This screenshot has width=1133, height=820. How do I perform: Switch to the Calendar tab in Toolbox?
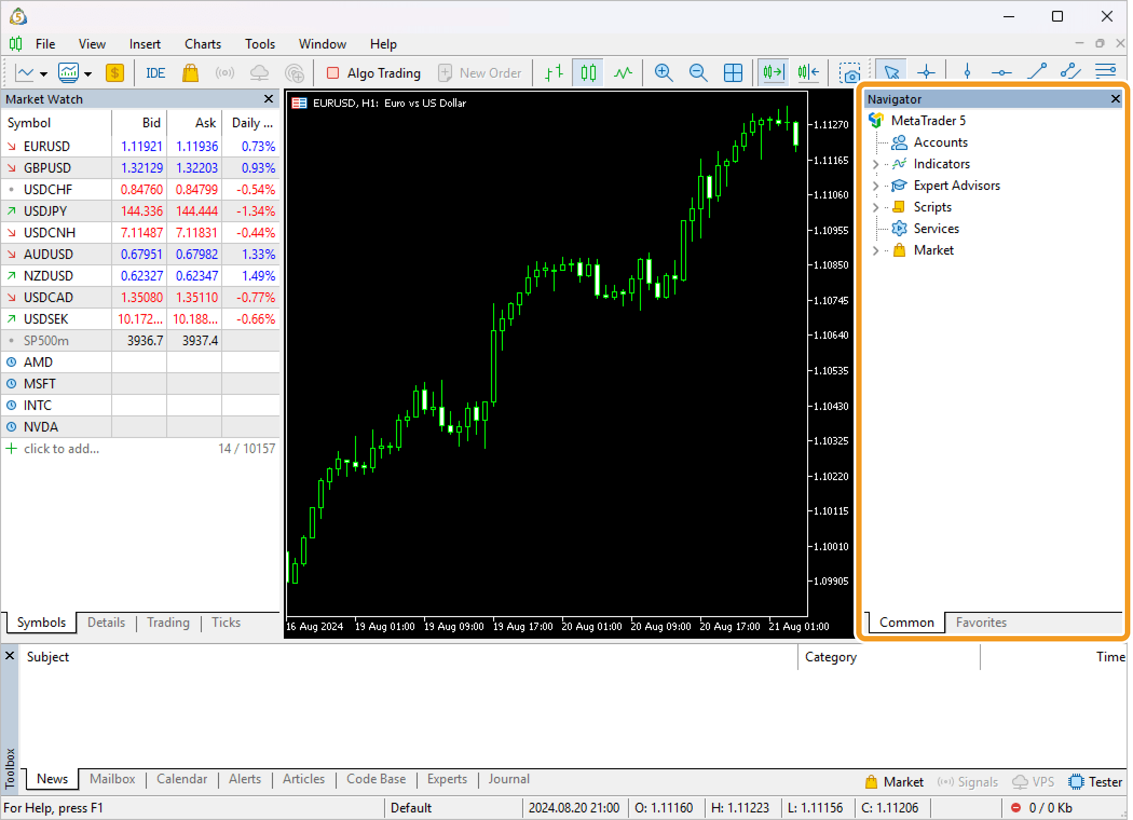[181, 779]
